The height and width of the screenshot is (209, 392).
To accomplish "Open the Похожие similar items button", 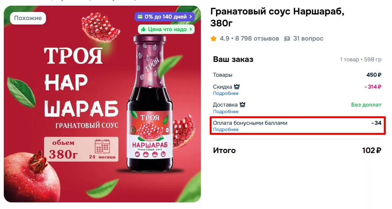I will [x=28, y=18].
